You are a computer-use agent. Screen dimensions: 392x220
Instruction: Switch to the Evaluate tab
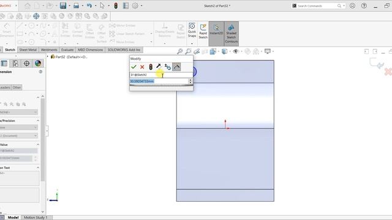coord(67,50)
